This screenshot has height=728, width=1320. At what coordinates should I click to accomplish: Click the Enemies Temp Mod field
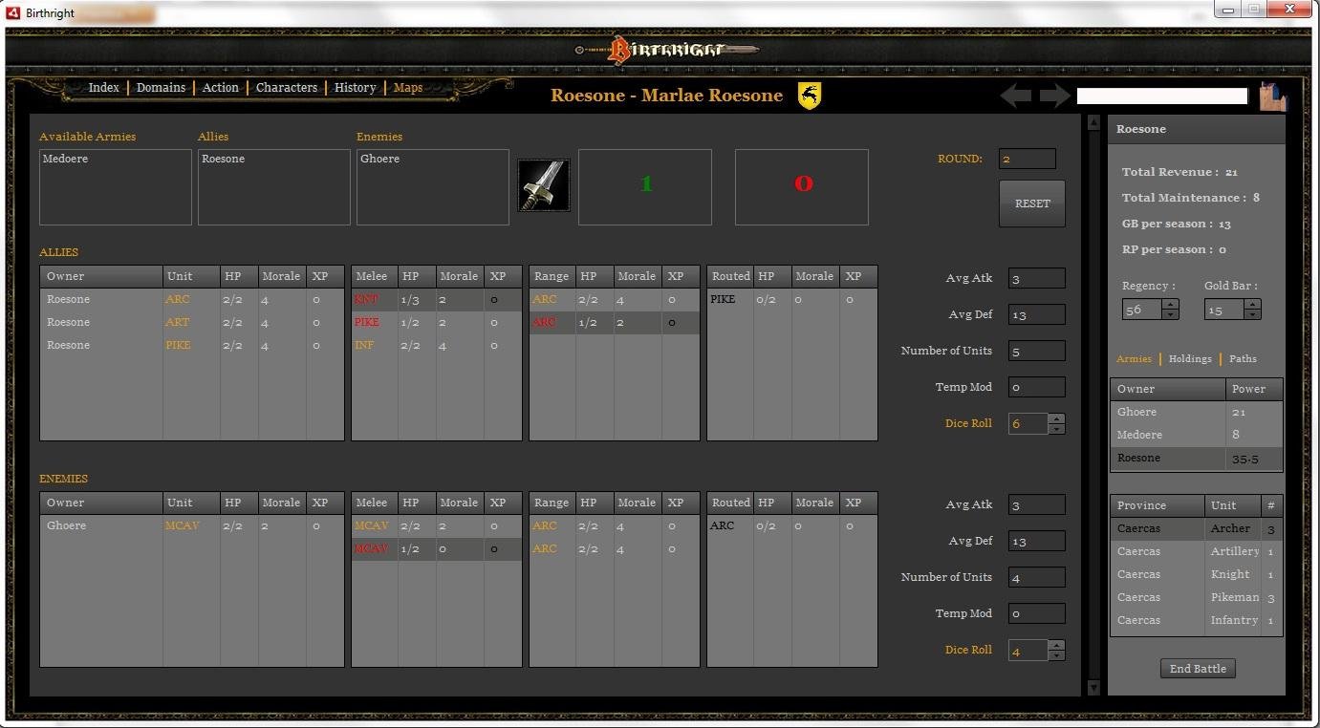tap(1037, 613)
